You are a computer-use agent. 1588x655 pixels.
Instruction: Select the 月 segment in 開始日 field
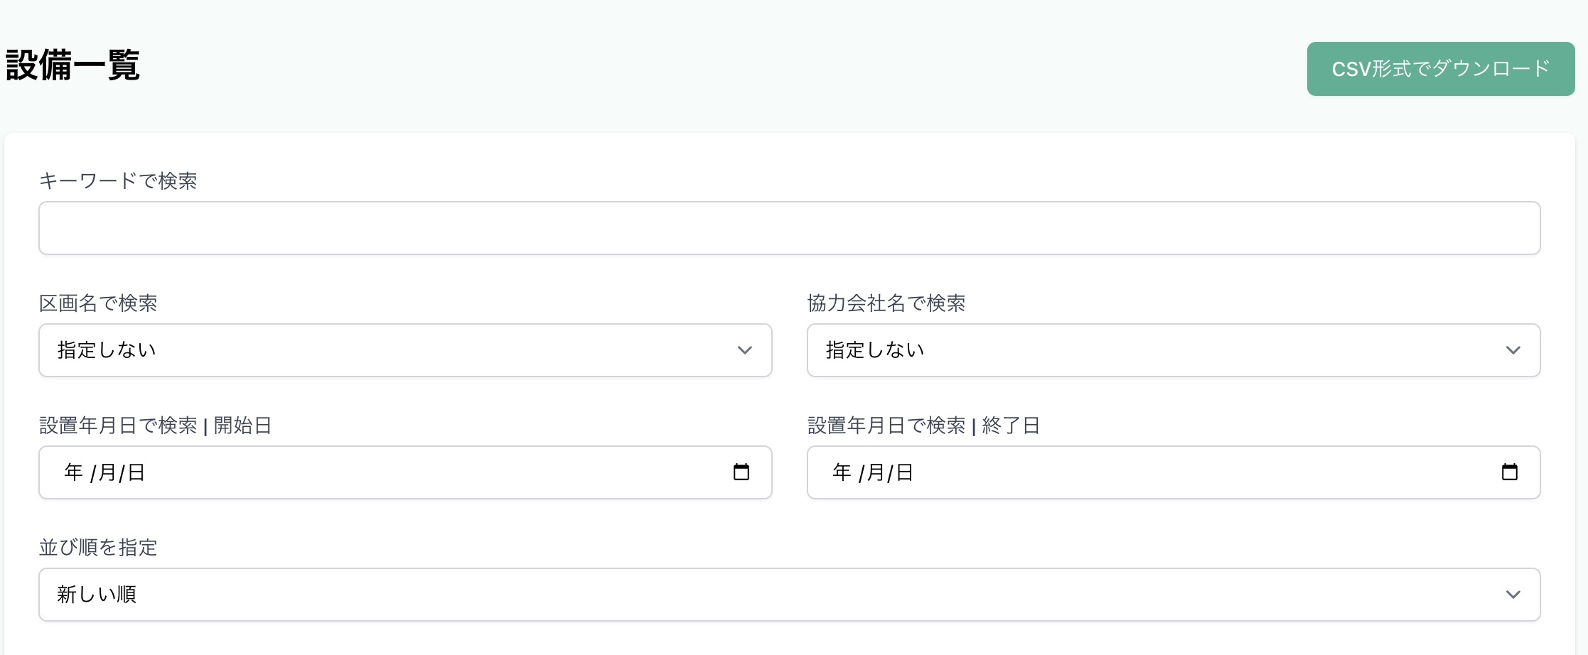(107, 472)
